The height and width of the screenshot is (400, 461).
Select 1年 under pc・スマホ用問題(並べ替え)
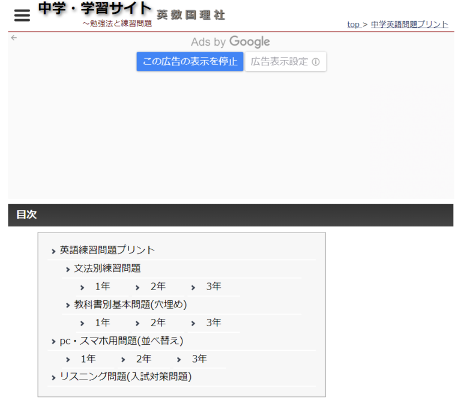(x=88, y=359)
